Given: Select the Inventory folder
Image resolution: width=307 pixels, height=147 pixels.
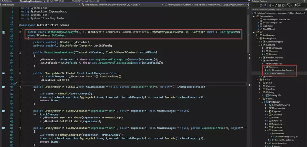Looking at the screenshot, I should coord(271,89).
